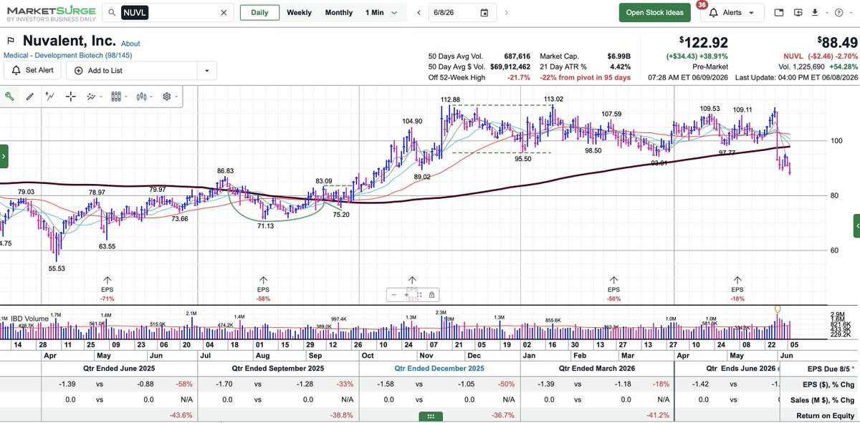Screen dimensions: 860x423
Task: Expand the intraday interval dropdown chevron
Action: click(394, 12)
